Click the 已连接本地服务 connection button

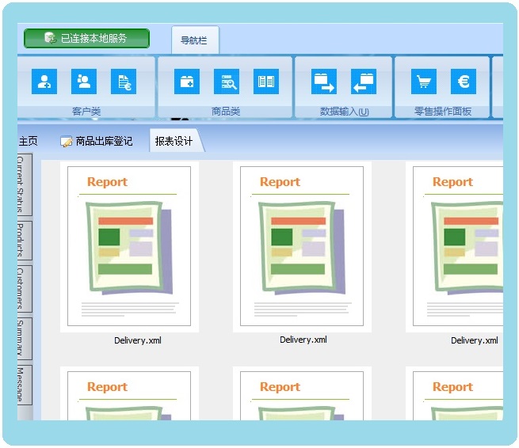[x=86, y=39]
